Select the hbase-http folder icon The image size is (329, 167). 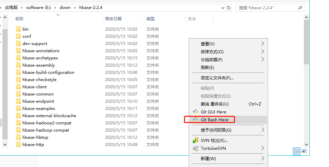[18, 144]
